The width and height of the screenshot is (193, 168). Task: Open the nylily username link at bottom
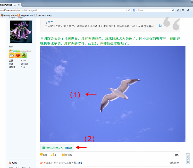14,163
